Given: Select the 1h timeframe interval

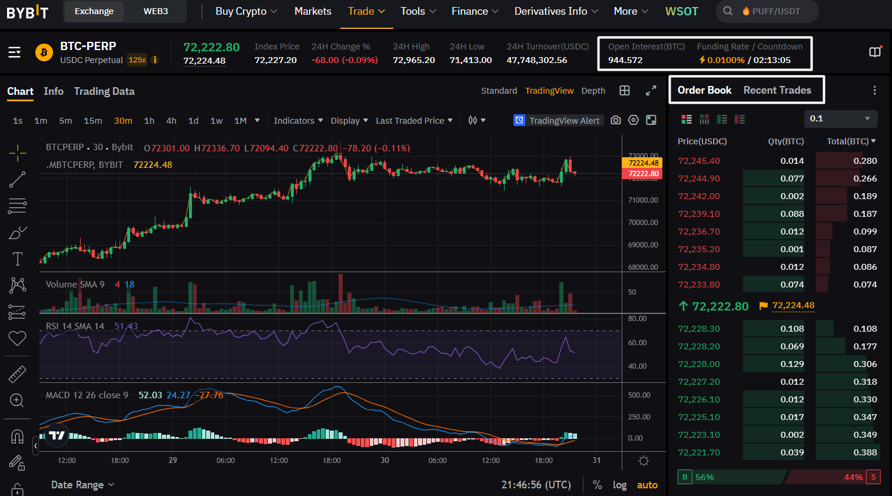Looking at the screenshot, I should (149, 120).
